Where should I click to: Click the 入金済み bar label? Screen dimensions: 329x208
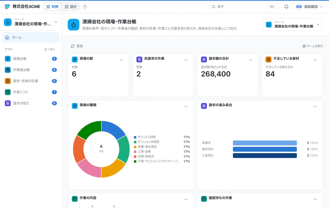(x=208, y=156)
